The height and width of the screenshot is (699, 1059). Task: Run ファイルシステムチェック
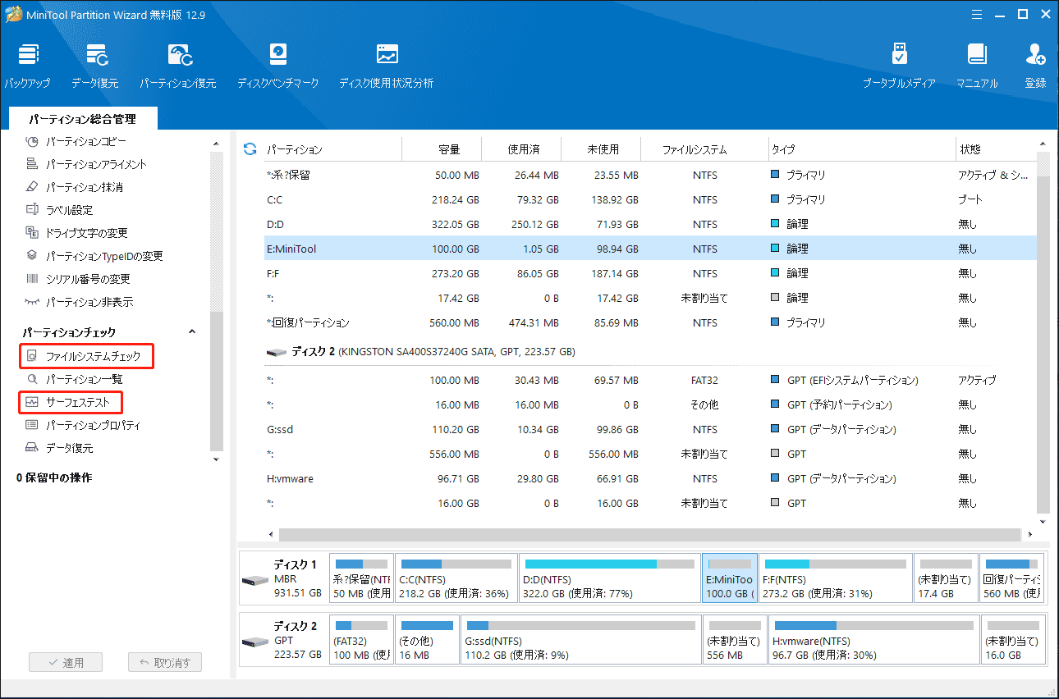click(x=85, y=356)
